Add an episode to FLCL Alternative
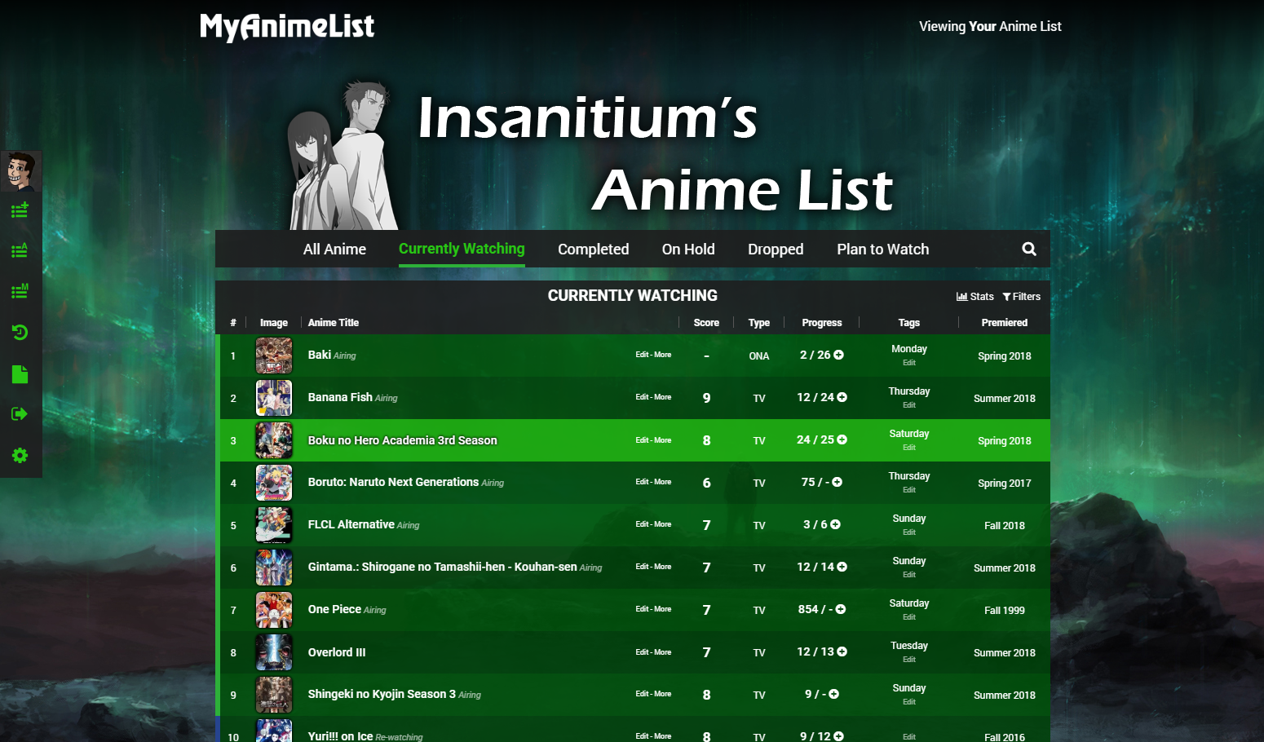The width and height of the screenshot is (1264, 742). (x=835, y=524)
